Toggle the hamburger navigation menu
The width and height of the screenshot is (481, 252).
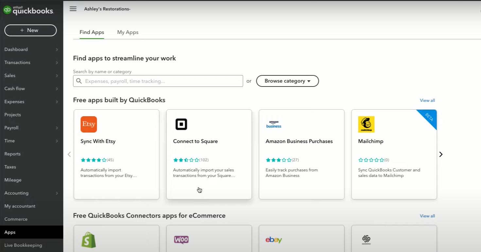click(x=73, y=9)
